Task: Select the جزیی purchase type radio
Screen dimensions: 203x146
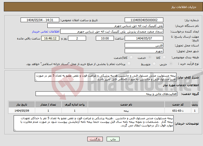Action: point(171,64)
